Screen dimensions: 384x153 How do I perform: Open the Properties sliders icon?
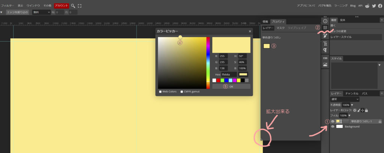click(x=325, y=28)
